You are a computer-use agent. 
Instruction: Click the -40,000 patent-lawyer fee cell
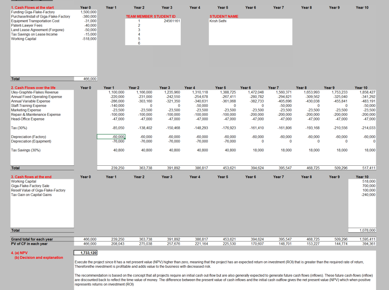coord(90,25)
